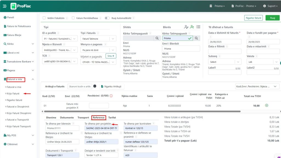The height and width of the screenshot is (158, 281).
Task: Open Faturat e mia submenu item
Action: pos(14,87)
